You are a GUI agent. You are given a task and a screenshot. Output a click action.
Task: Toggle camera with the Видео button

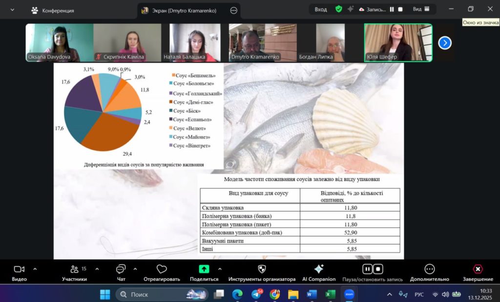[19, 272]
